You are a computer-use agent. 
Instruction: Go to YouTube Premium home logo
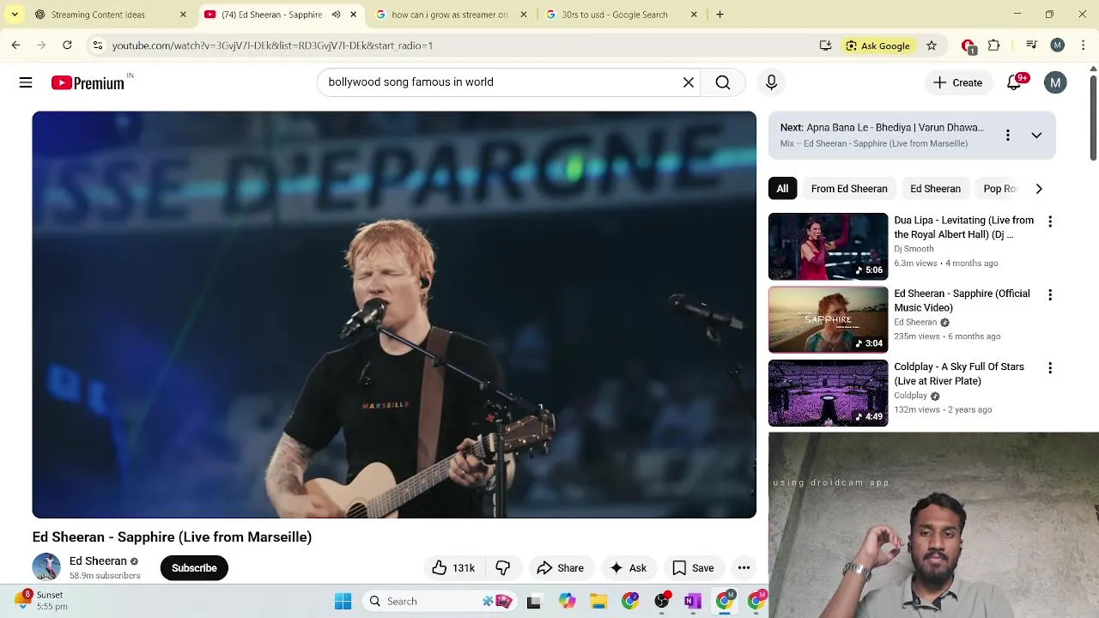coord(88,82)
